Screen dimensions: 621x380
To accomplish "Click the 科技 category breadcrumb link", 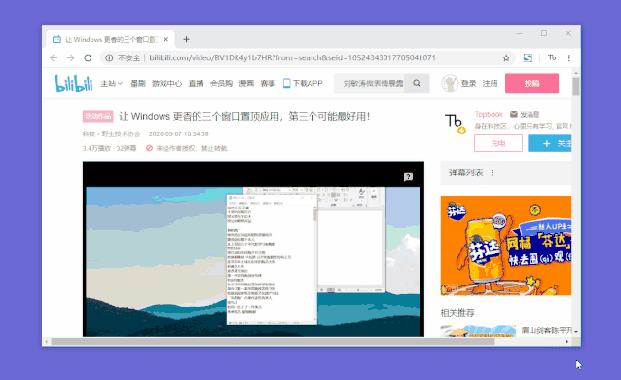I will pyautogui.click(x=89, y=134).
